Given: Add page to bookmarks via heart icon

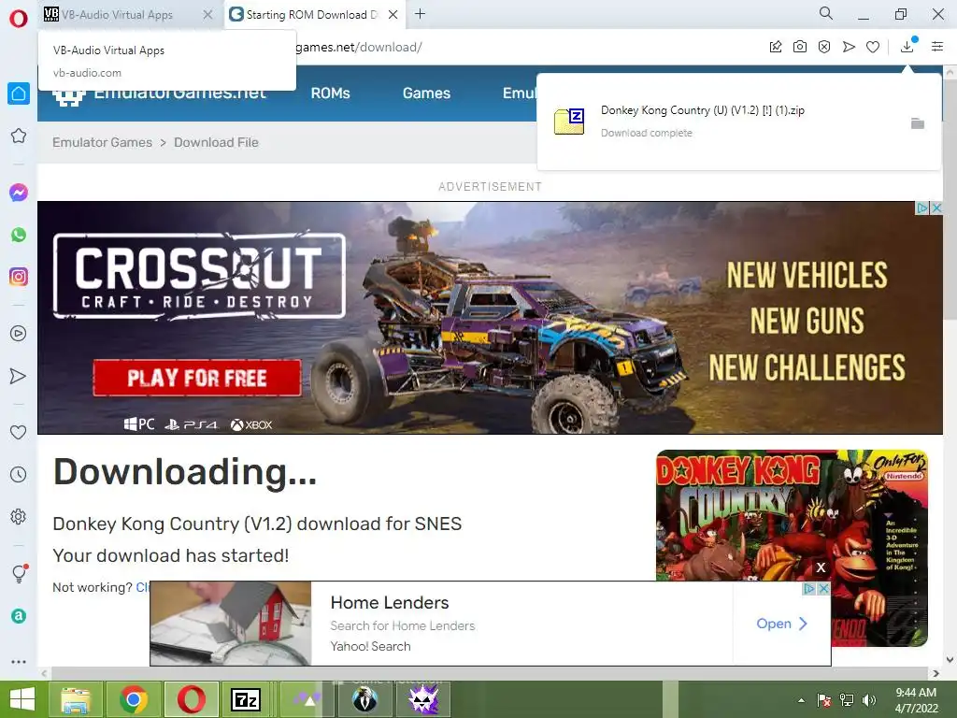Looking at the screenshot, I should tap(873, 47).
